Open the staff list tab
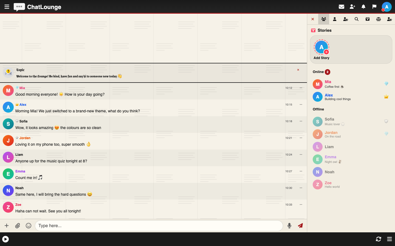 point(346,19)
